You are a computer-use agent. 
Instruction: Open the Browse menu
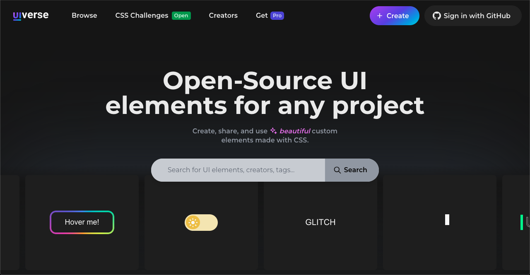84,16
